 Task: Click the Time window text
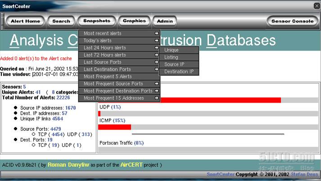39,74
